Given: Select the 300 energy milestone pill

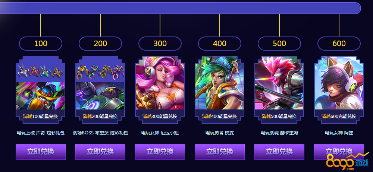Looking at the screenshot, I should tap(160, 44).
